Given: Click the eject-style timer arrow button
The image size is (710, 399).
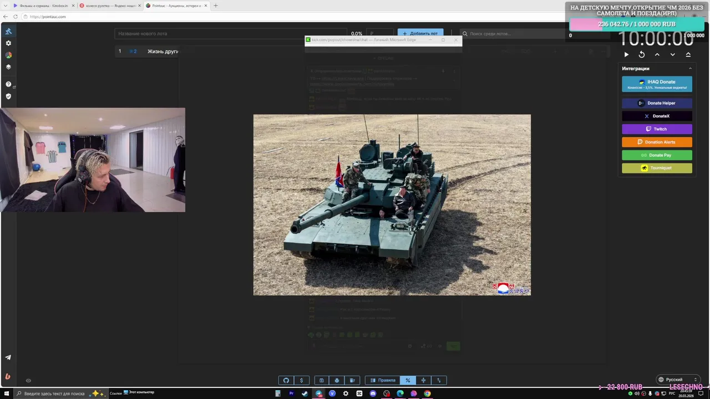Looking at the screenshot, I should pos(688,54).
